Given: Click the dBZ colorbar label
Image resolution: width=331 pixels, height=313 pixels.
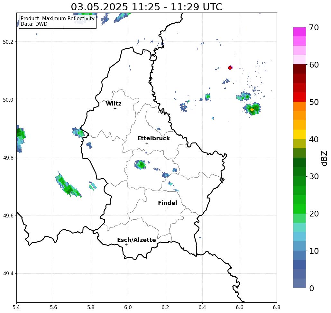Looking at the screenshot, I should 324,158.
